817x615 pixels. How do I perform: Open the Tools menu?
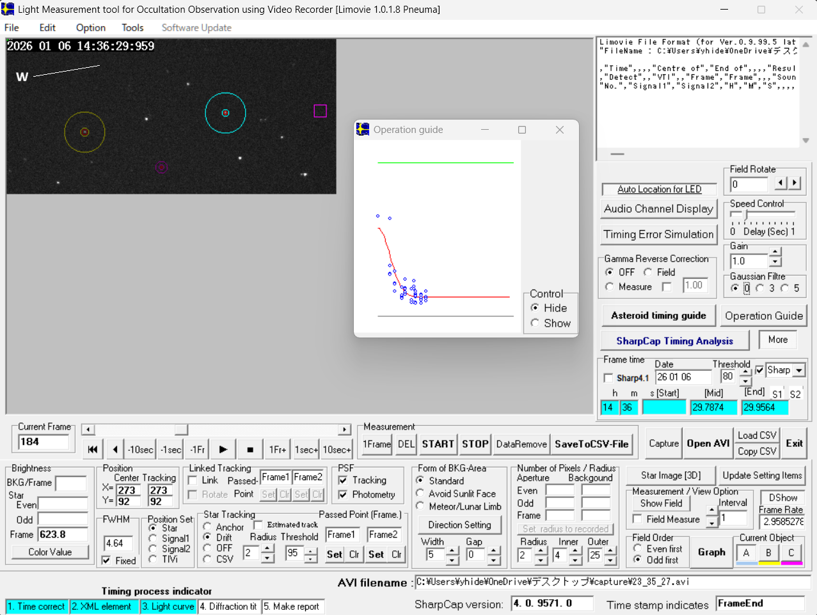[x=132, y=27]
